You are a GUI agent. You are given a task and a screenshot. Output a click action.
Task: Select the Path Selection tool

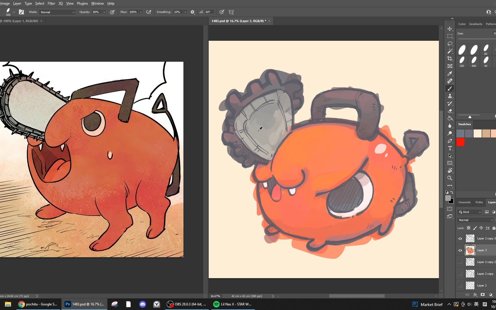(x=450, y=156)
